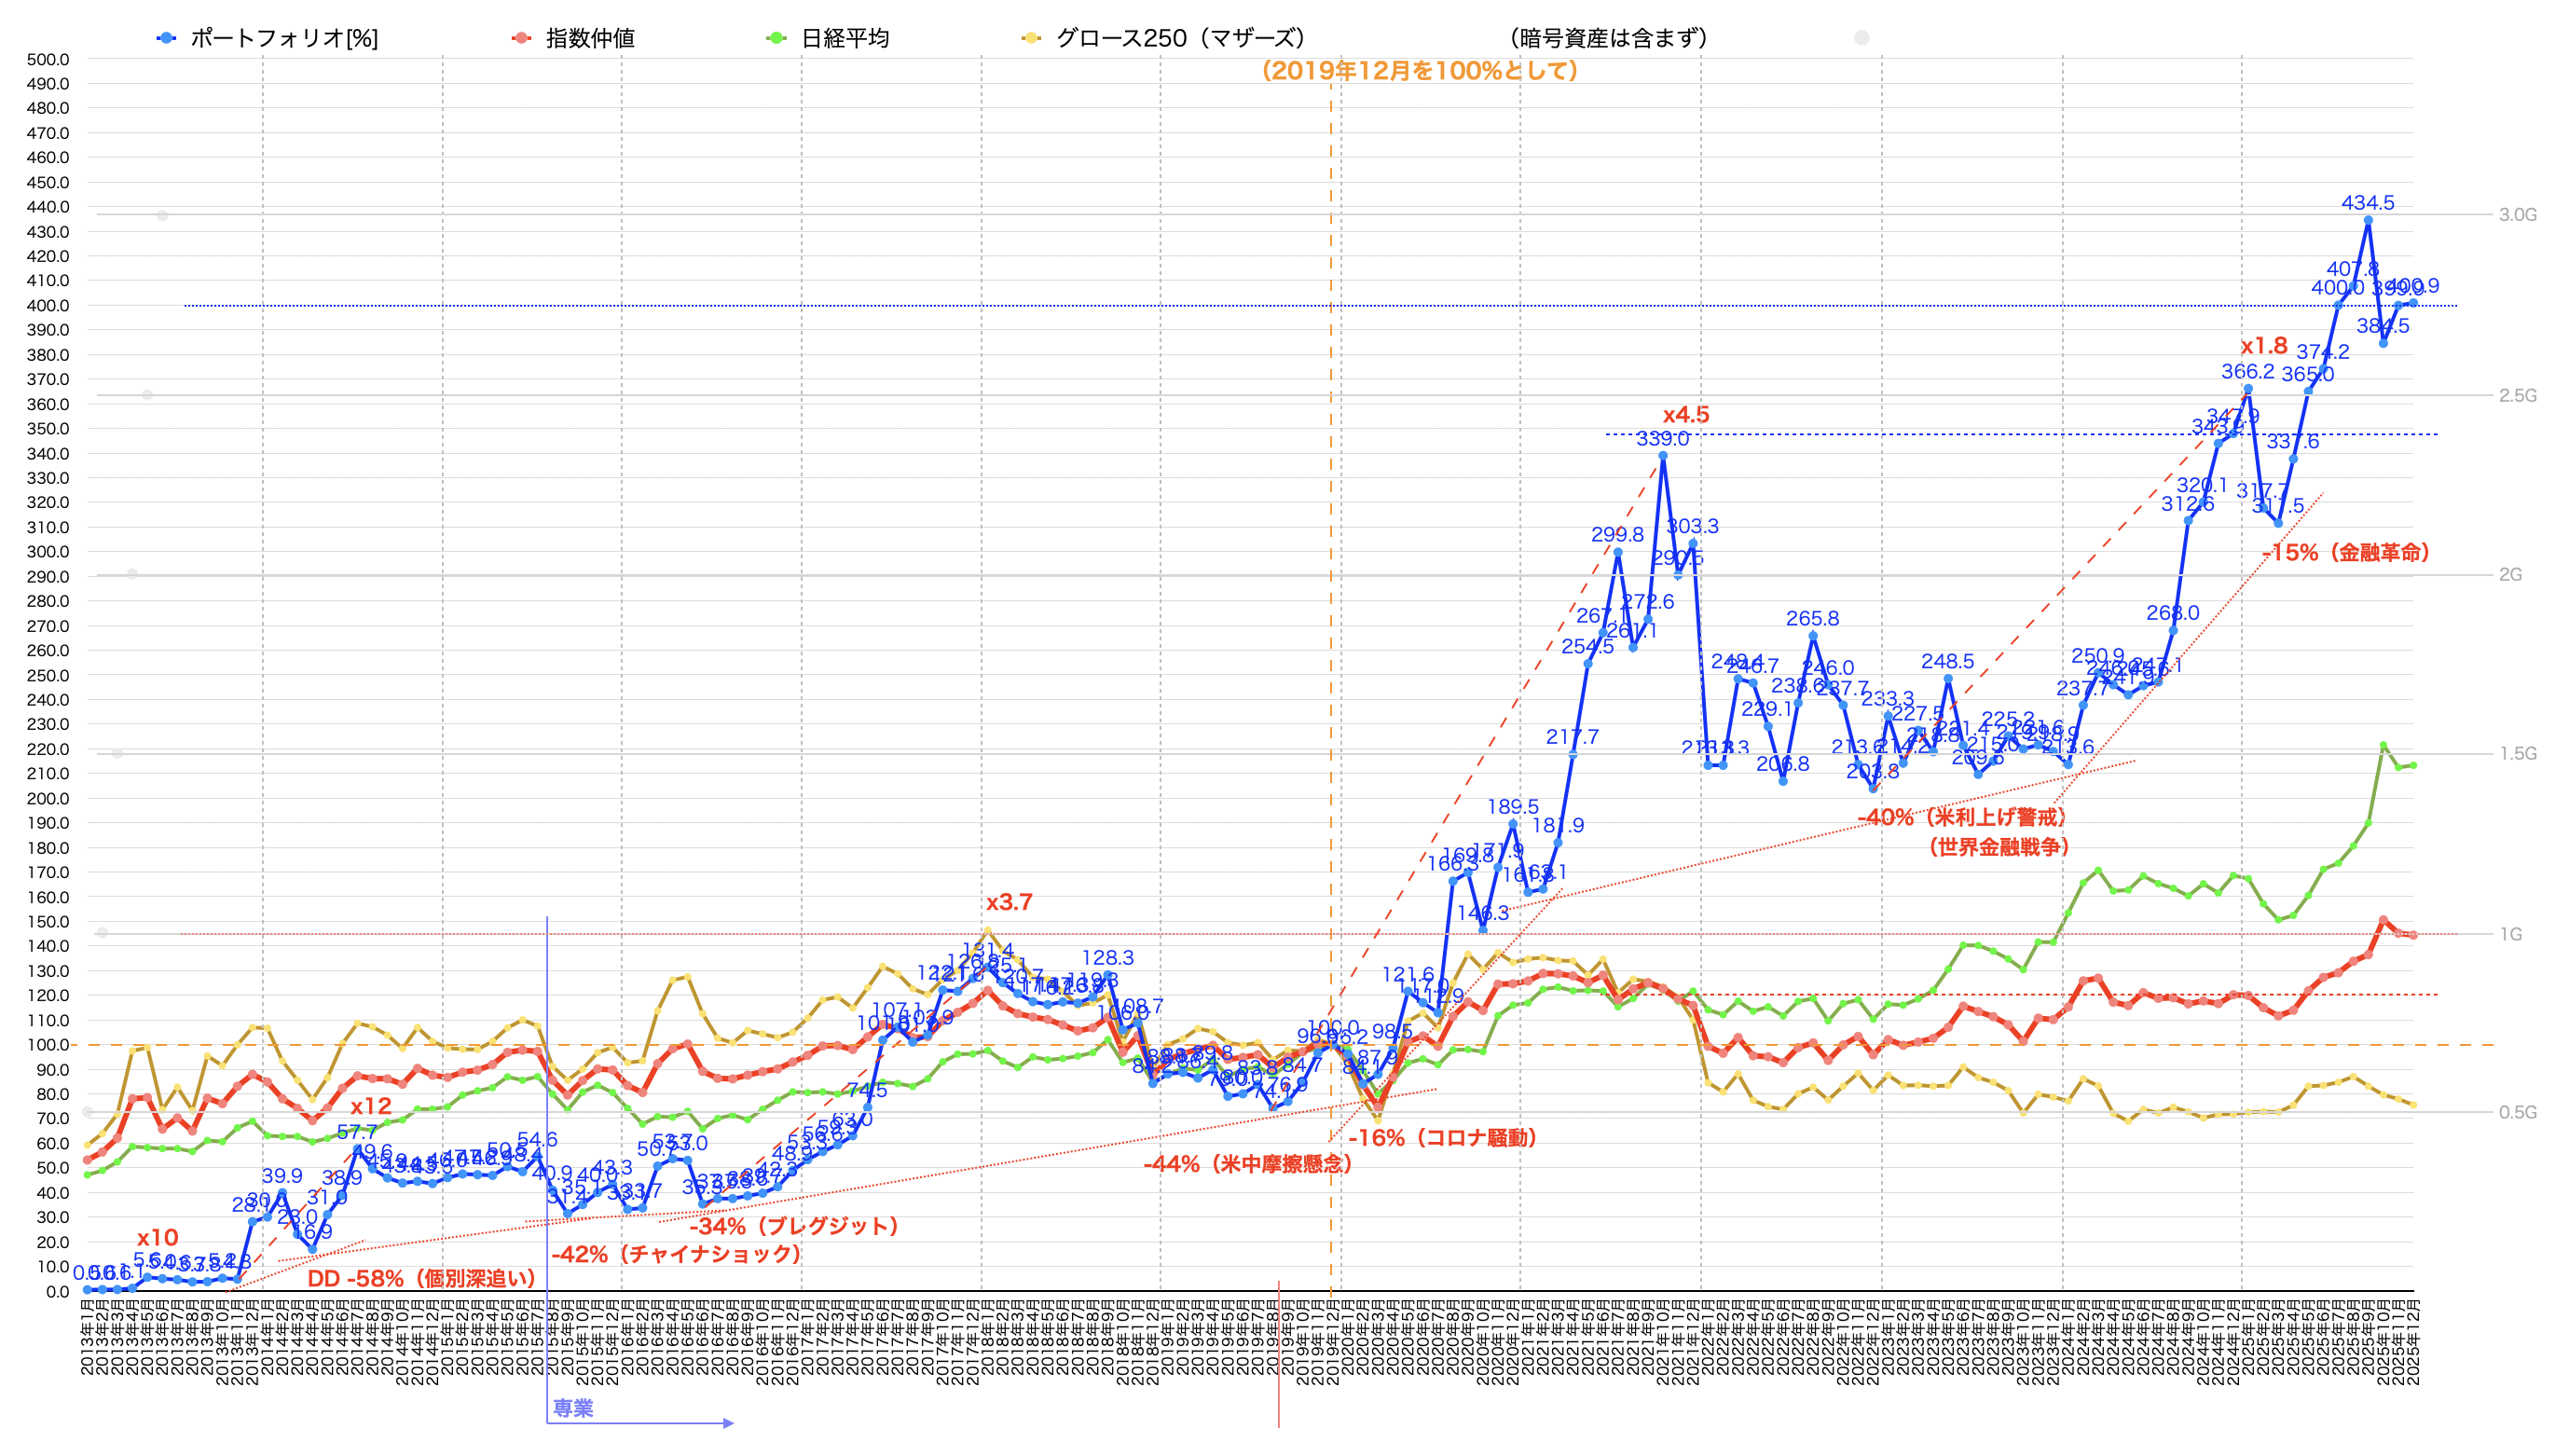Click the 434.5 peak data point
Image resolution: width=2569 pixels, height=1456 pixels.
tap(2368, 220)
